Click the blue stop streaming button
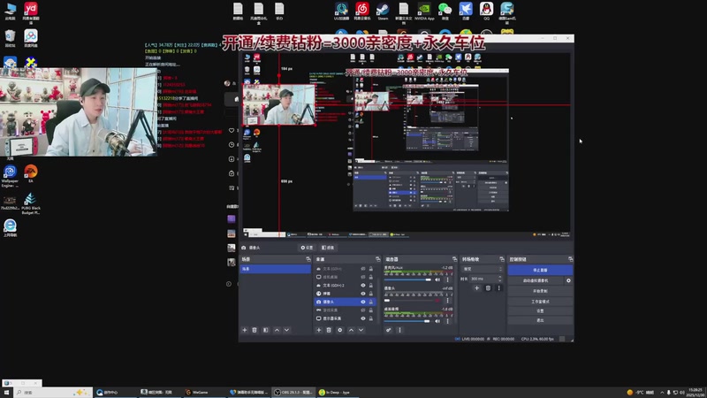This screenshot has height=398, width=707. [x=540, y=270]
